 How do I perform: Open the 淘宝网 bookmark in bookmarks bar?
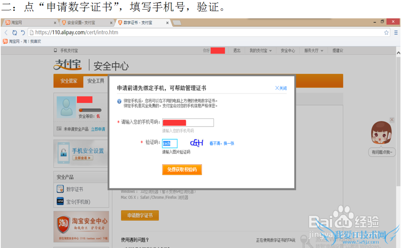click(x=22, y=41)
